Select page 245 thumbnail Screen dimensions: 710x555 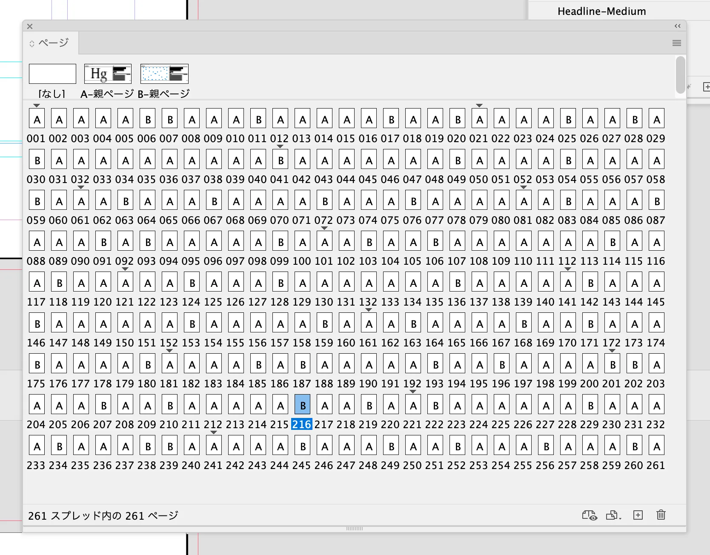pos(303,445)
